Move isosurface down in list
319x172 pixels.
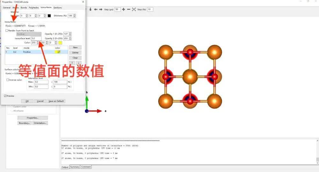[x=78, y=63]
